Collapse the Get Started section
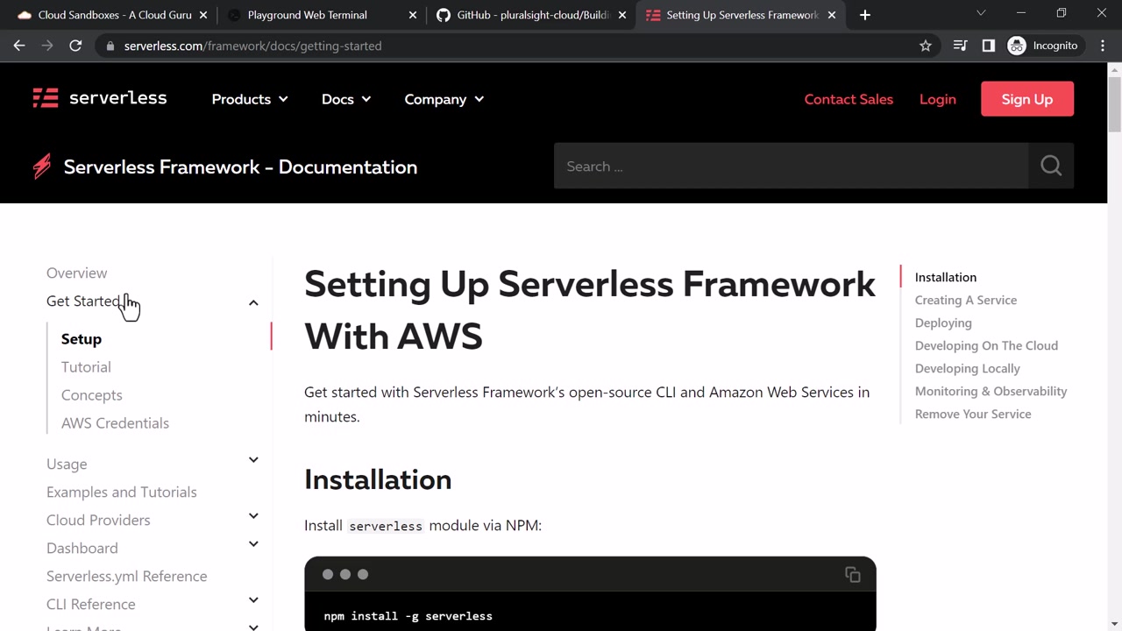This screenshot has height=631, width=1122. [x=253, y=302]
